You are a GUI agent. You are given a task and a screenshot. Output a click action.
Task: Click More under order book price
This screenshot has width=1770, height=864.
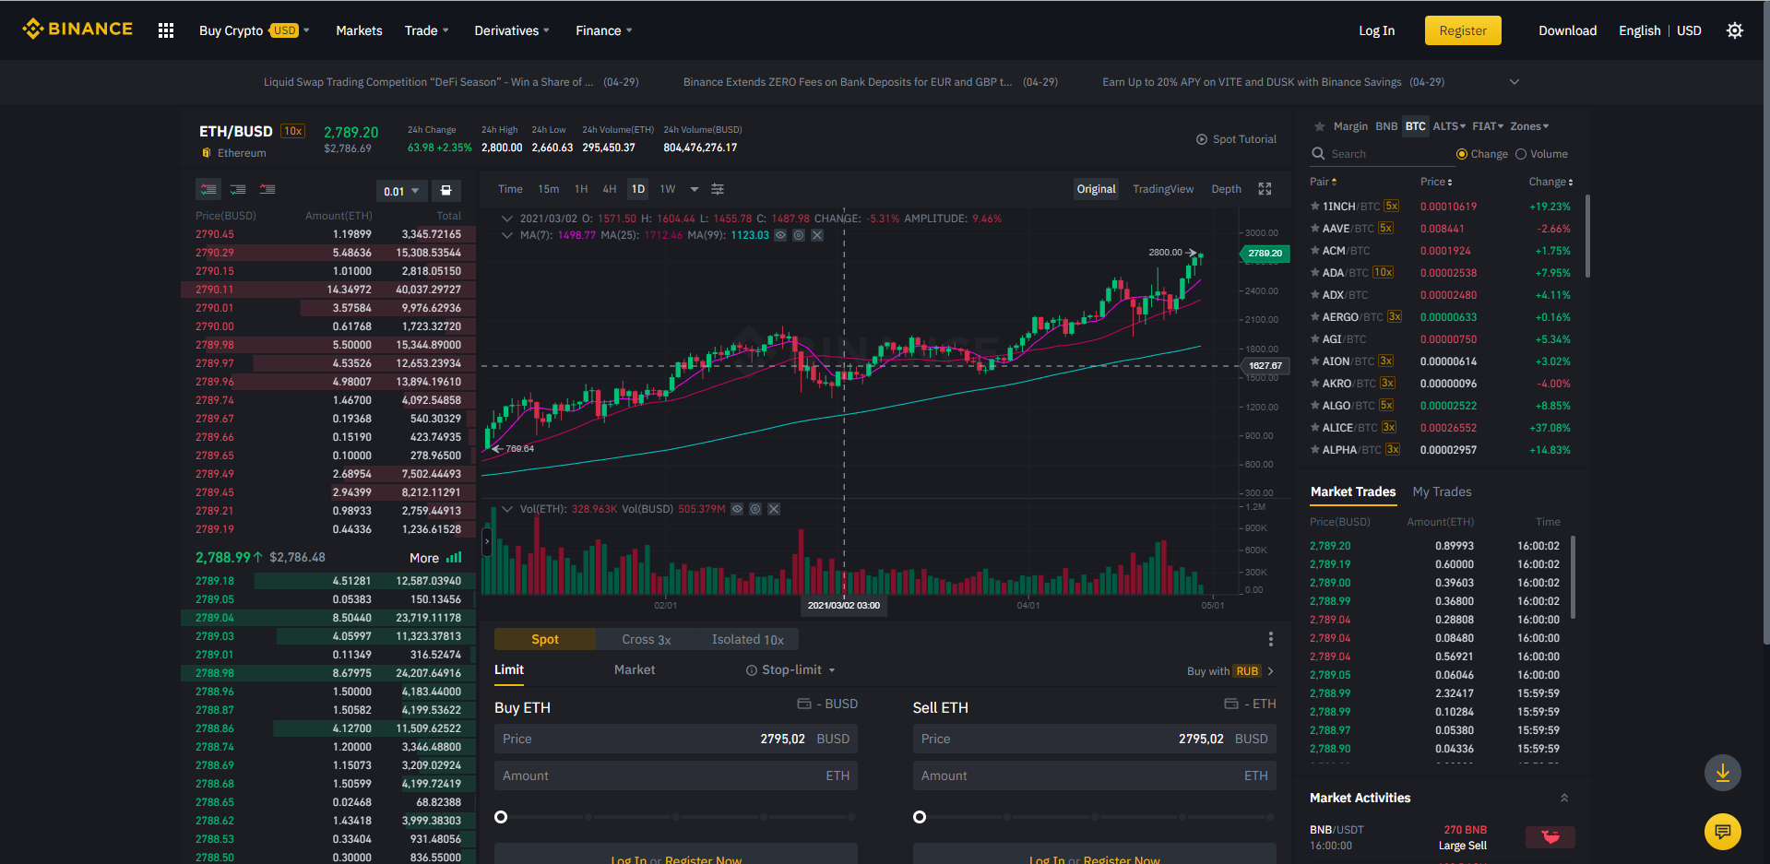424,558
